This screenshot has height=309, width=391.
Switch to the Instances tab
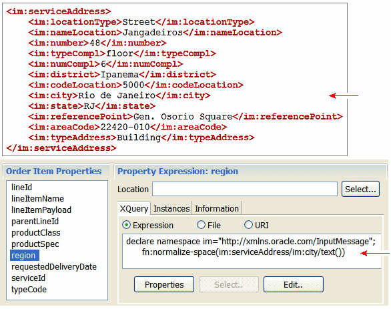pos(171,208)
